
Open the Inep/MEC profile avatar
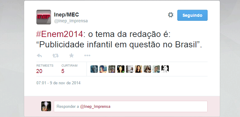click(44, 17)
